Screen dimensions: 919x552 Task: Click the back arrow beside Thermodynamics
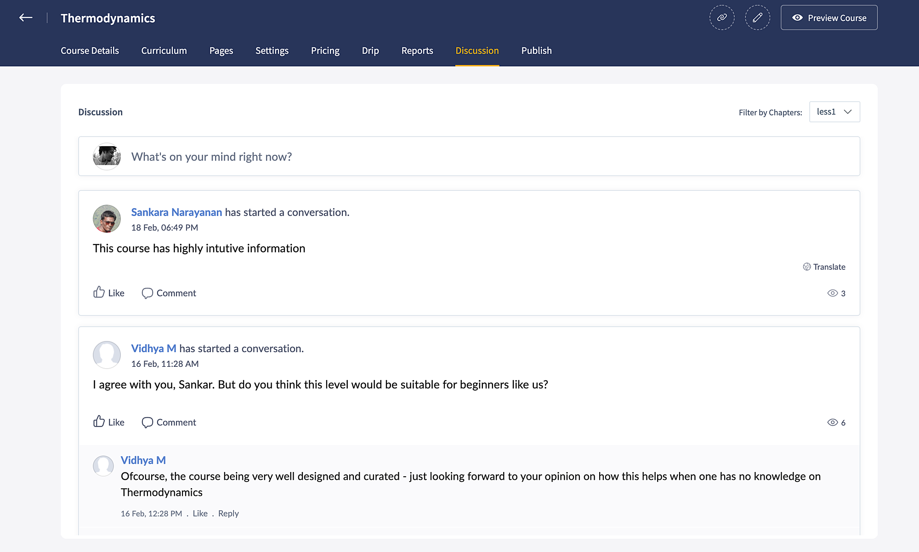tap(26, 18)
